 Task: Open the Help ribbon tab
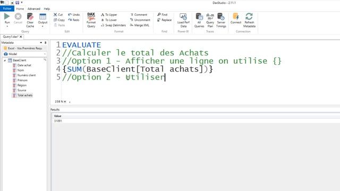pyautogui.click(x=47, y=8)
